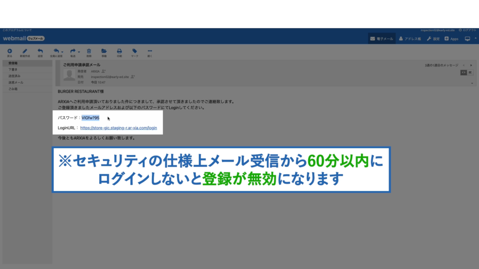This screenshot has height=269, width=479.
Task: Click greeting text BURGER RESTAURANT様
Action: pyautogui.click(x=80, y=92)
